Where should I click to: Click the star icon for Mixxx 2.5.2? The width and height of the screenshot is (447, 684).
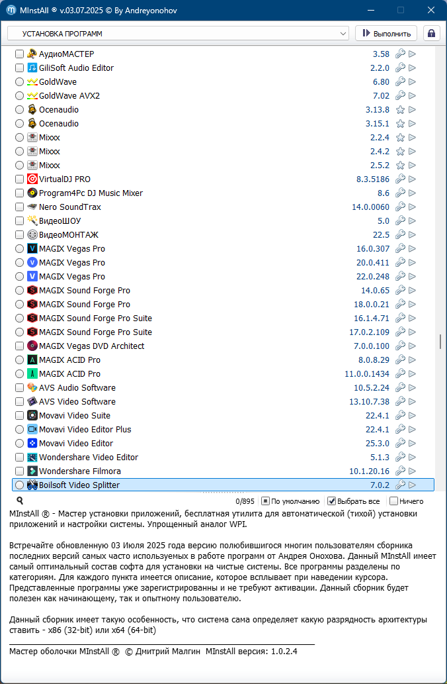coord(400,166)
